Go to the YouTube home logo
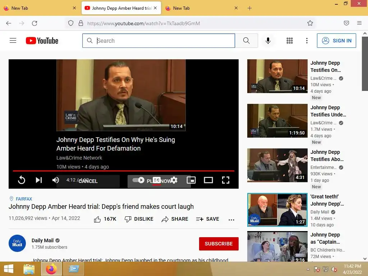Screen dimensions: 368x276 tap(42, 41)
